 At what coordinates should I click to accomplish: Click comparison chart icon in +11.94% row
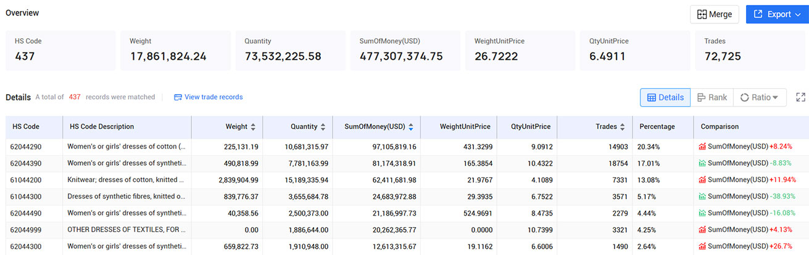tap(702, 180)
